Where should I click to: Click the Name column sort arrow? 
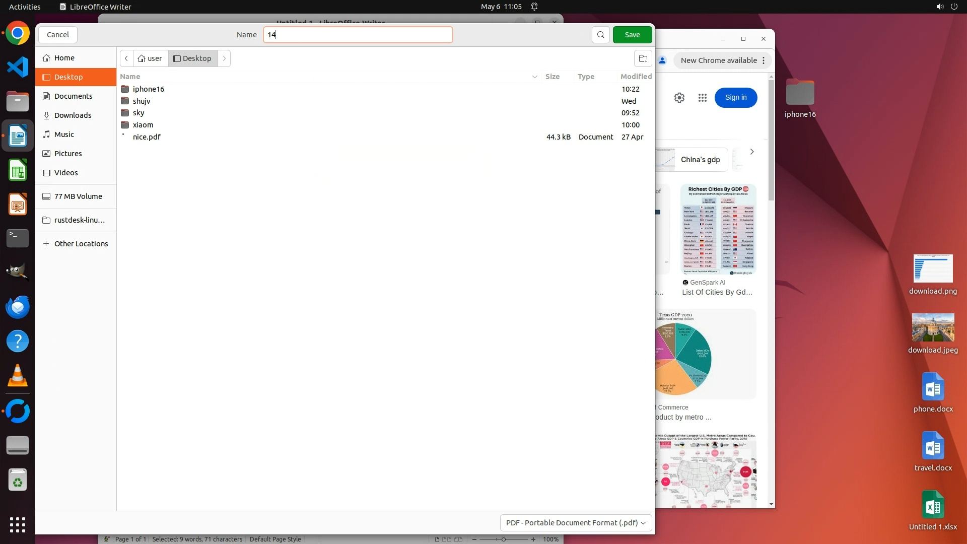pos(534,77)
